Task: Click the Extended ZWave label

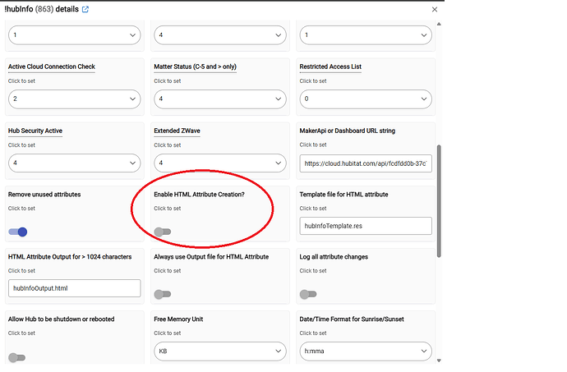Action: click(x=177, y=131)
